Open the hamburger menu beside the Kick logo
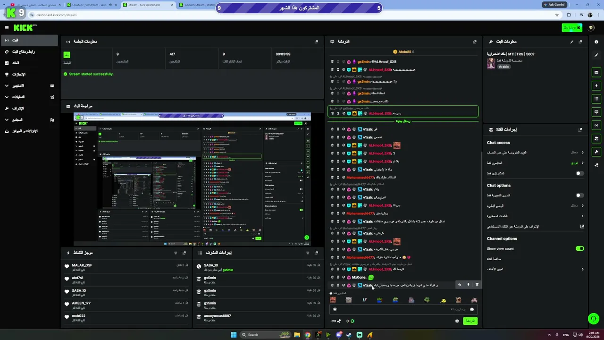This screenshot has height=340, width=604. click(x=7, y=28)
